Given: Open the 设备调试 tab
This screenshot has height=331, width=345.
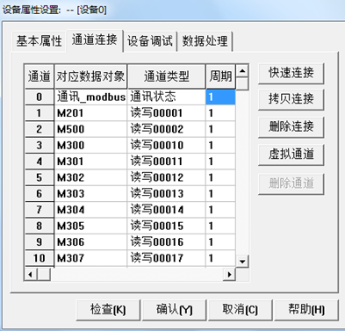Looking at the screenshot, I should (150, 41).
